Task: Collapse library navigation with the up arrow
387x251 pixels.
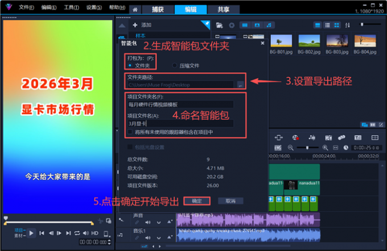Action: (x=122, y=26)
